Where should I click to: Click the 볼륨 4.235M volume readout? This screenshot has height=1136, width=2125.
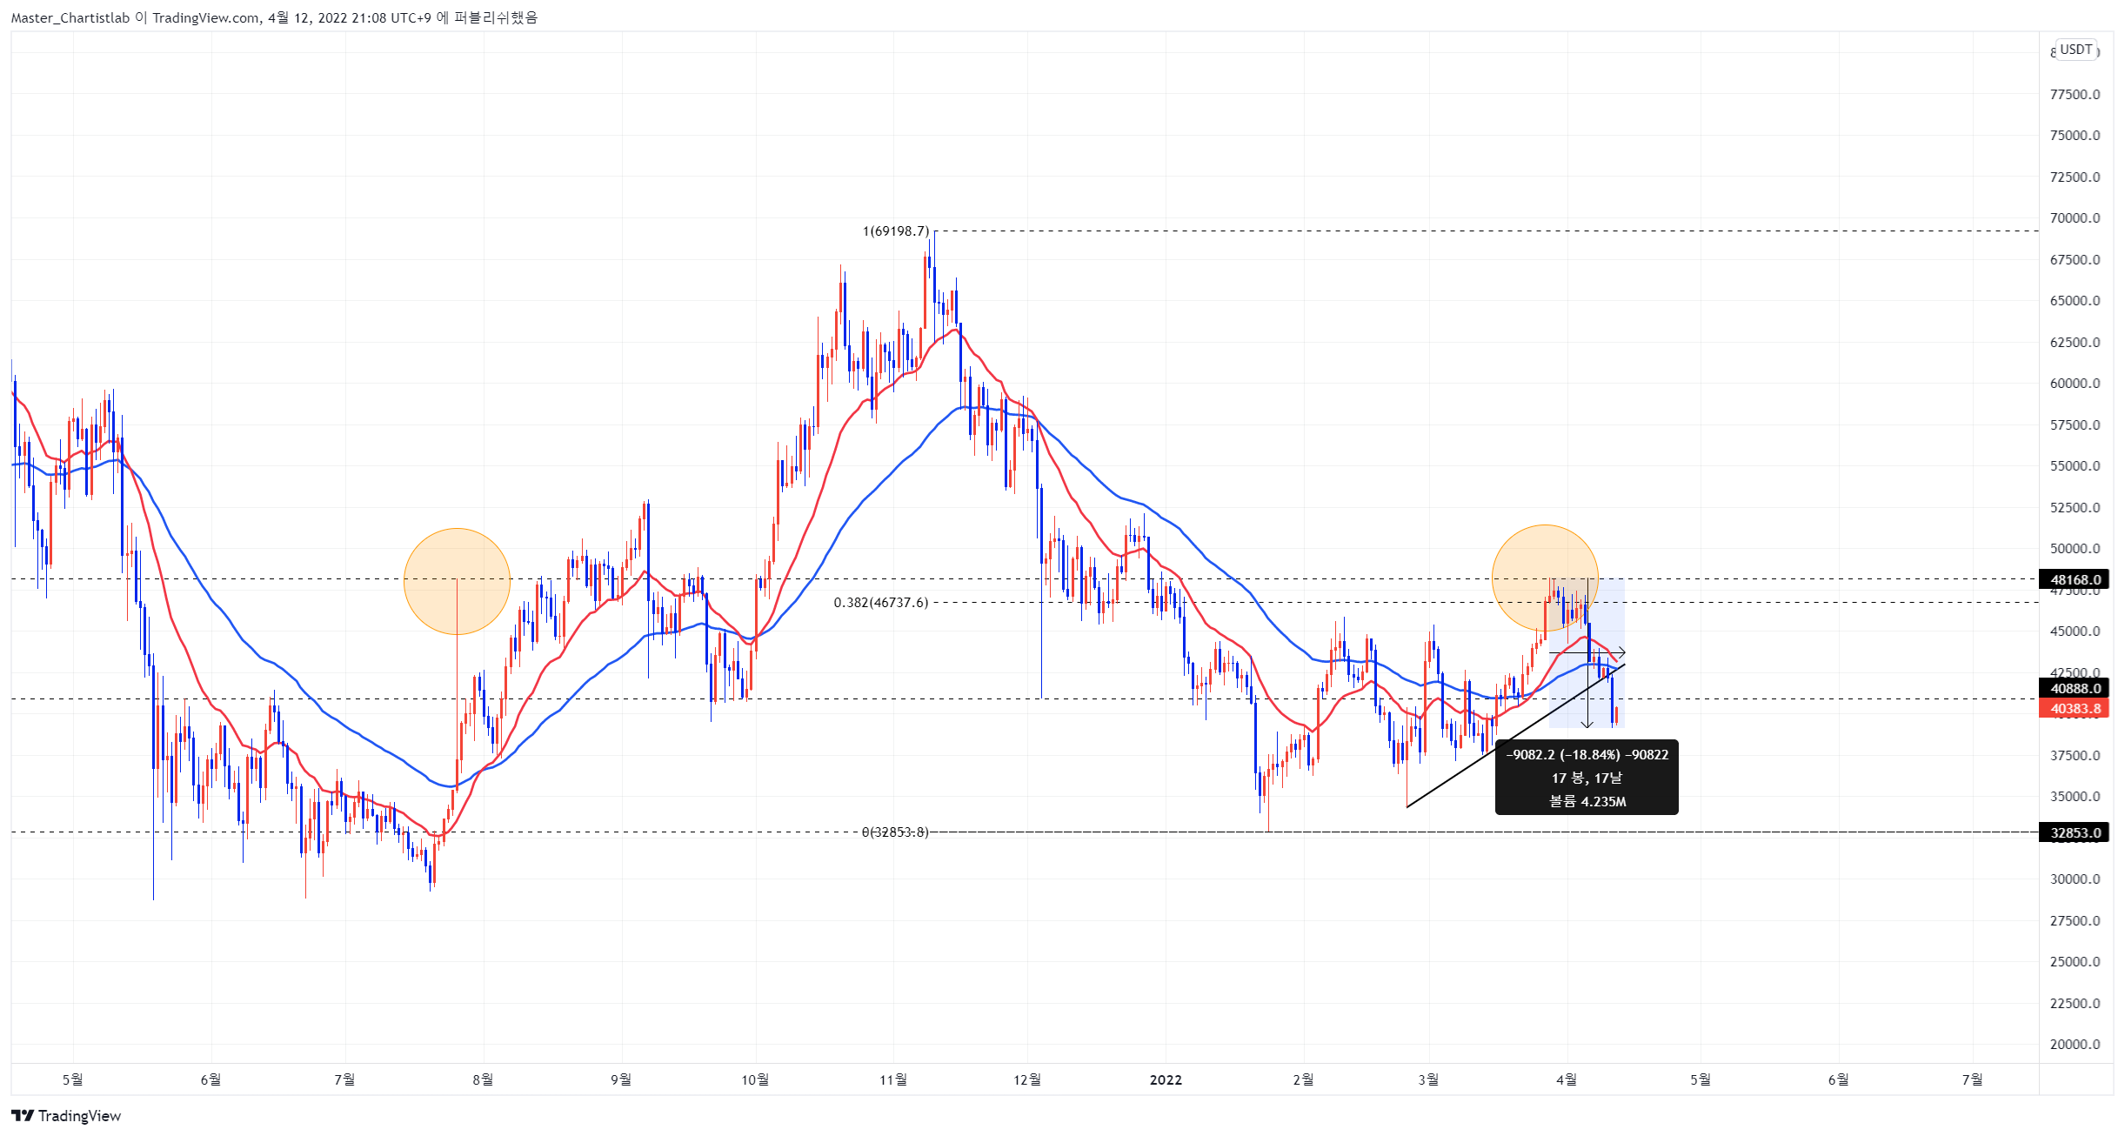click(1587, 801)
